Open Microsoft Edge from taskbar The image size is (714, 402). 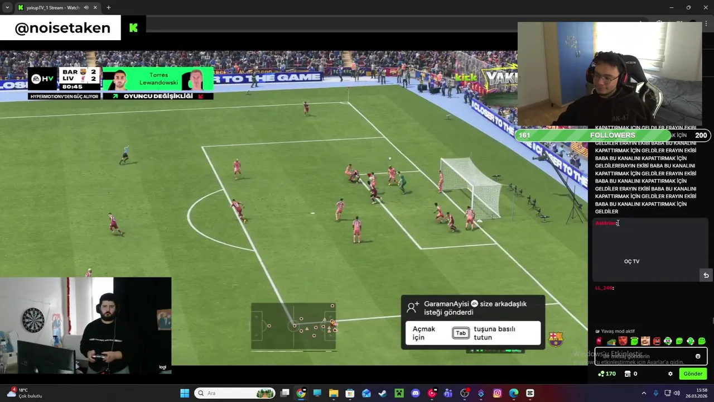pos(514,393)
